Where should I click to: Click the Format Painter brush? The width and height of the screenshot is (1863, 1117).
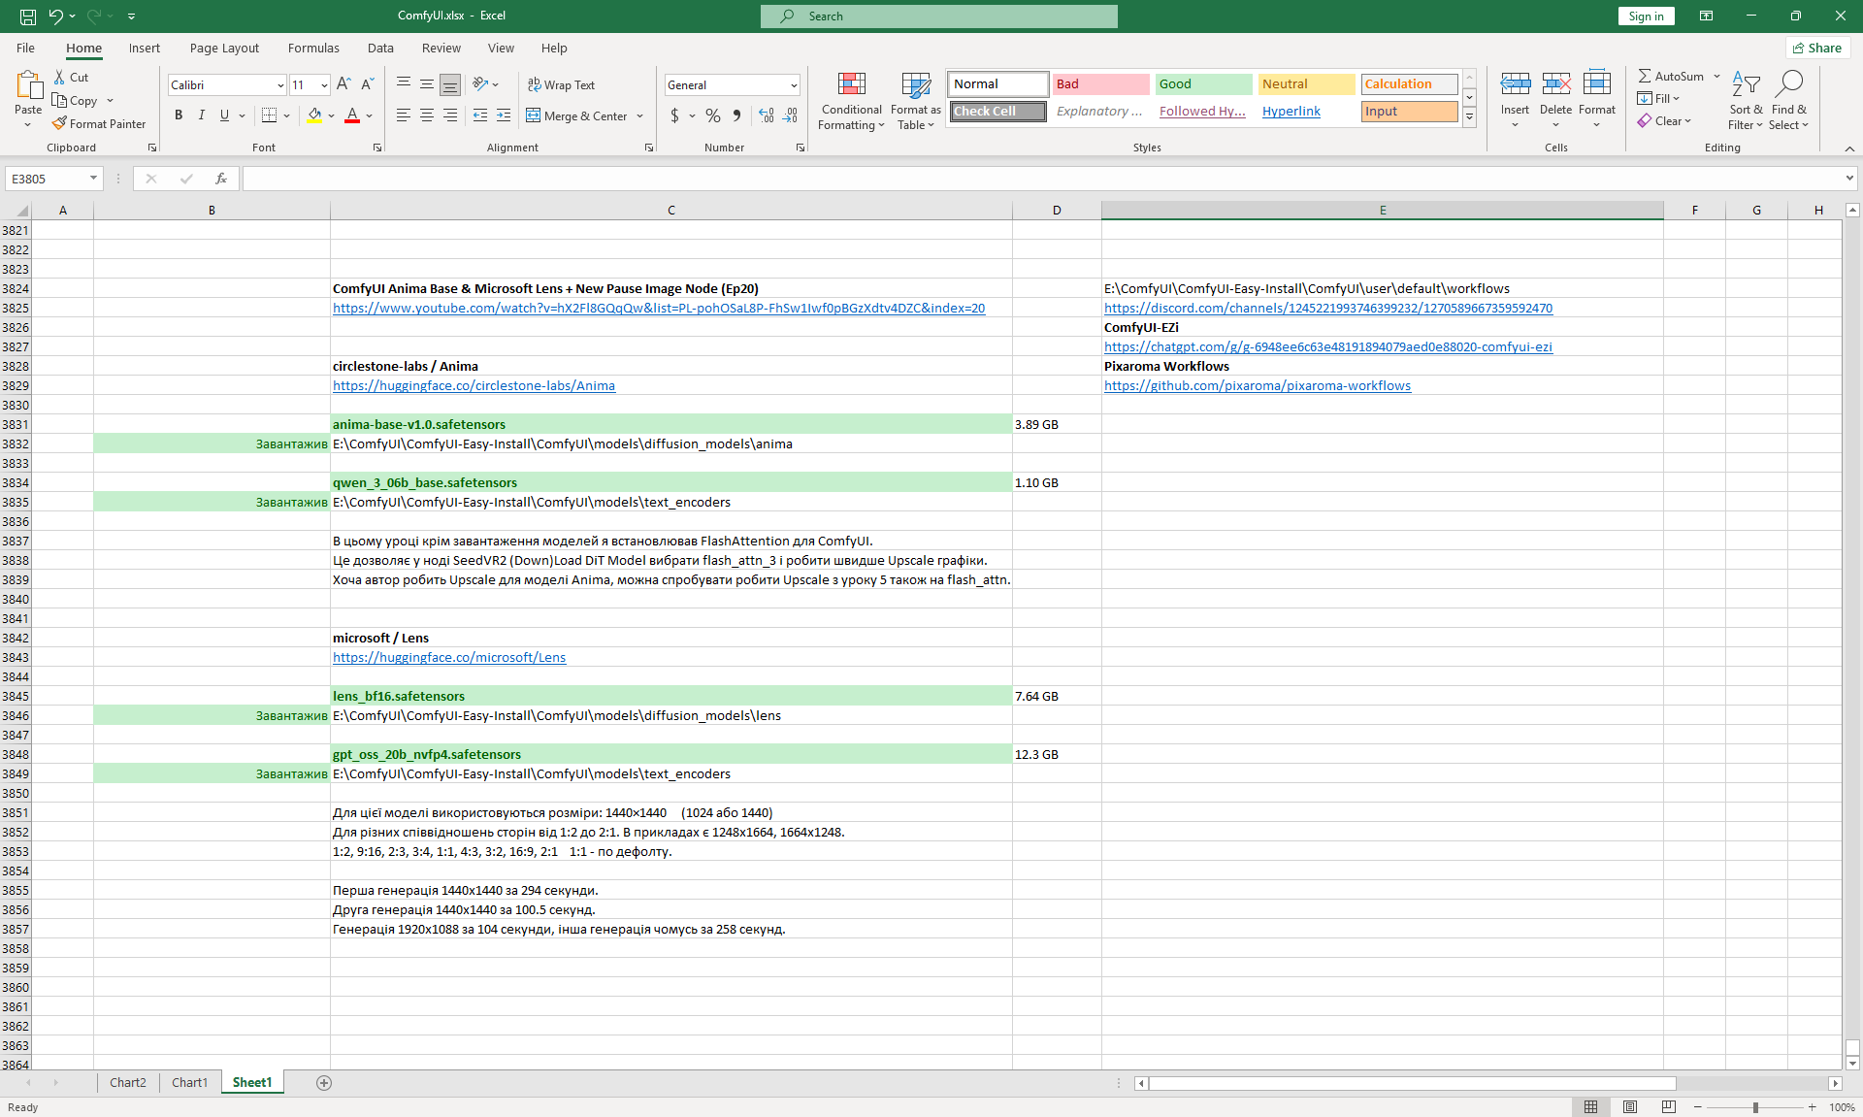click(60, 123)
